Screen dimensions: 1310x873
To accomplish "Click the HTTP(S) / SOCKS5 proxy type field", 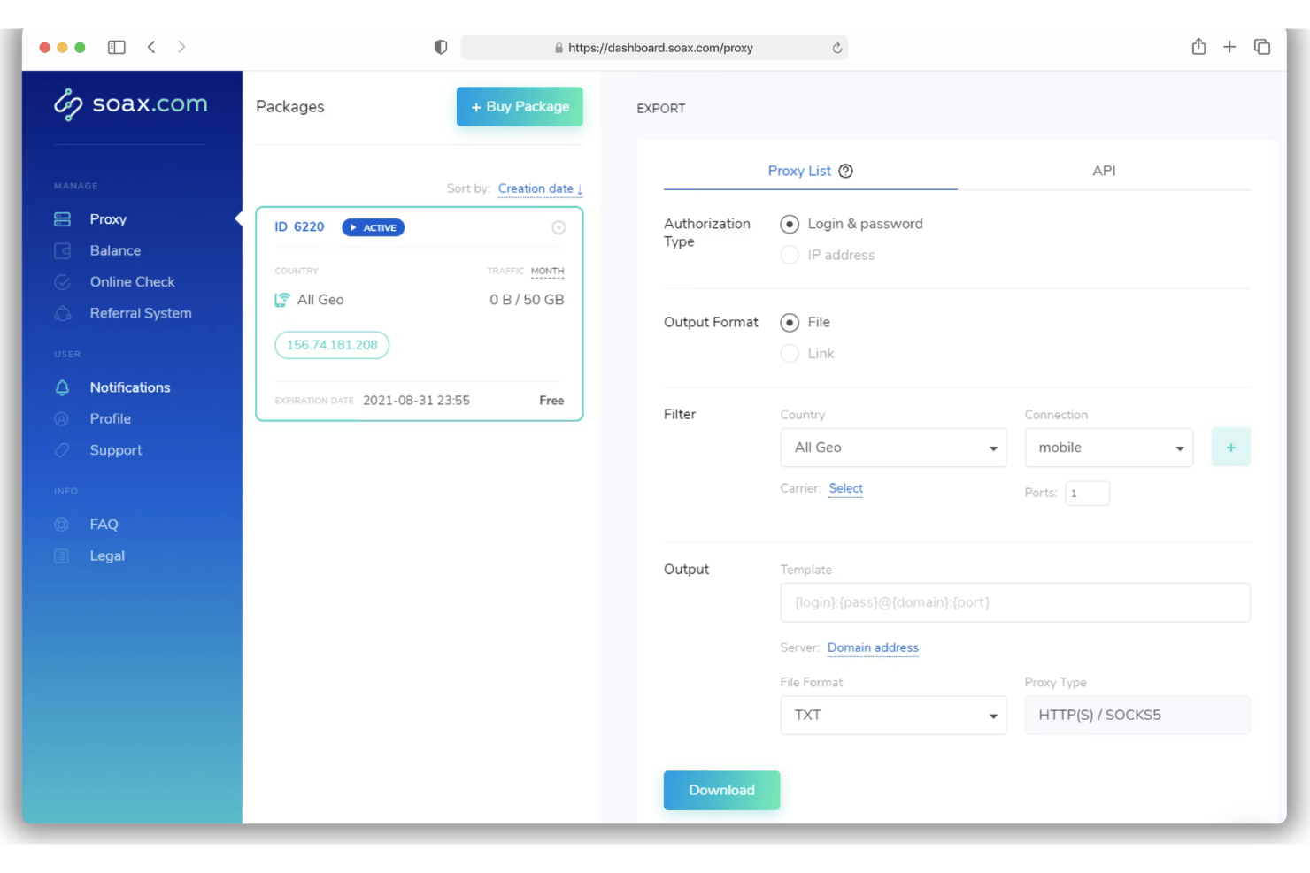I will (1137, 716).
